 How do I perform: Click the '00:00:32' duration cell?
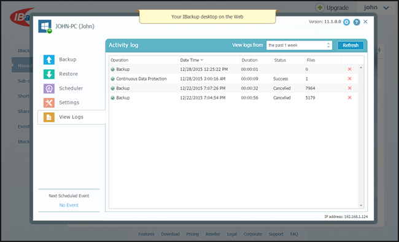pyautogui.click(x=249, y=88)
